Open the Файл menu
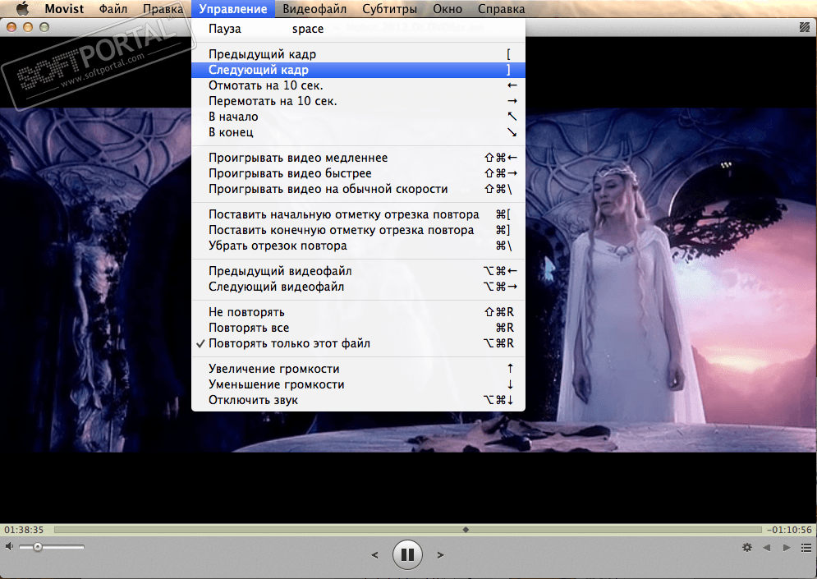Screen dimensions: 817x579 click(x=113, y=9)
